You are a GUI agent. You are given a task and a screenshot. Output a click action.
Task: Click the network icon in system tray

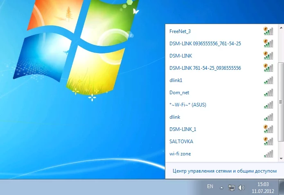click(231, 188)
